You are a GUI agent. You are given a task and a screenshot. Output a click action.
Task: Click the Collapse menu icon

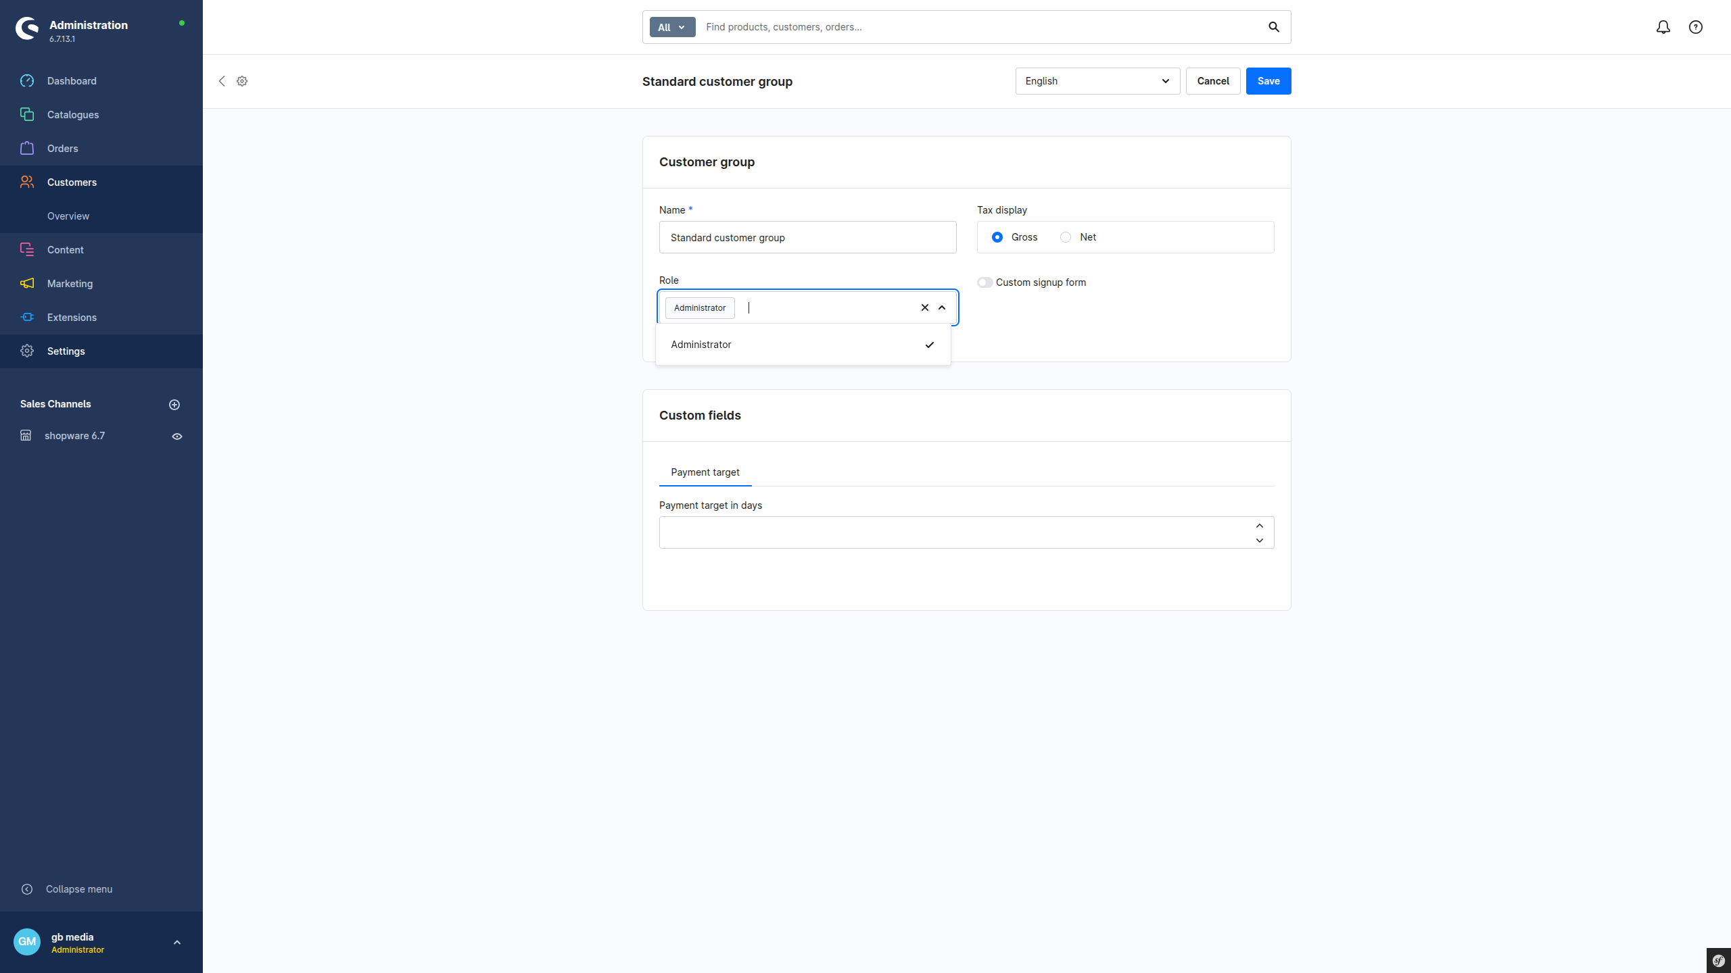tap(27, 889)
